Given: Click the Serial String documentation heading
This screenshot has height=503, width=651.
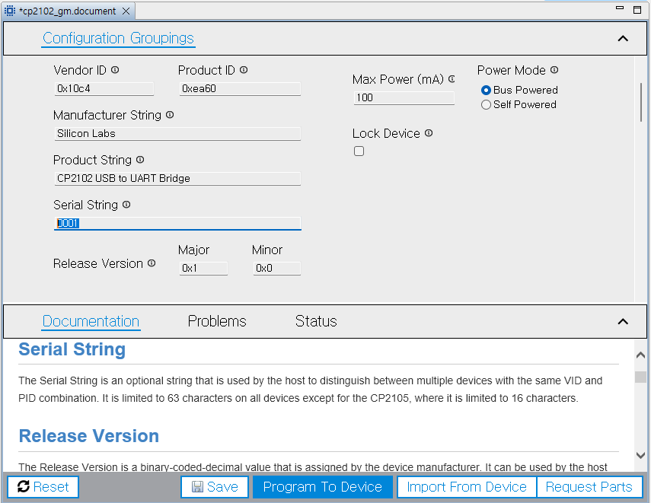Looking at the screenshot, I should 72,349.
